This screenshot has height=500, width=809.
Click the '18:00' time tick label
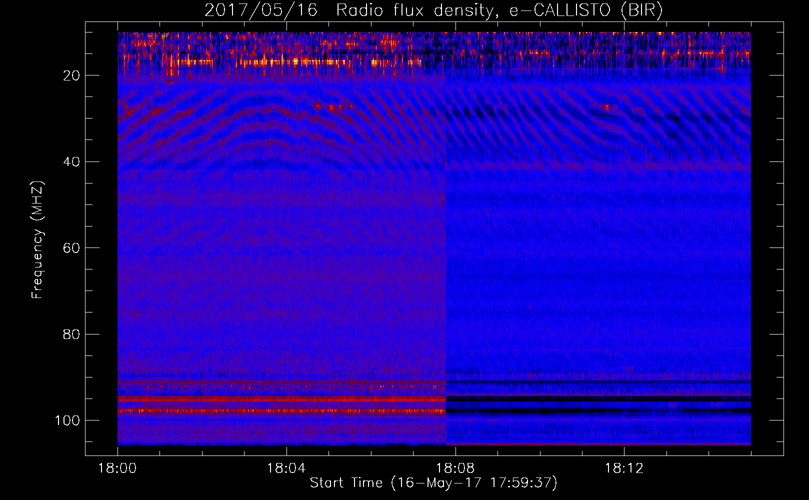117,468
